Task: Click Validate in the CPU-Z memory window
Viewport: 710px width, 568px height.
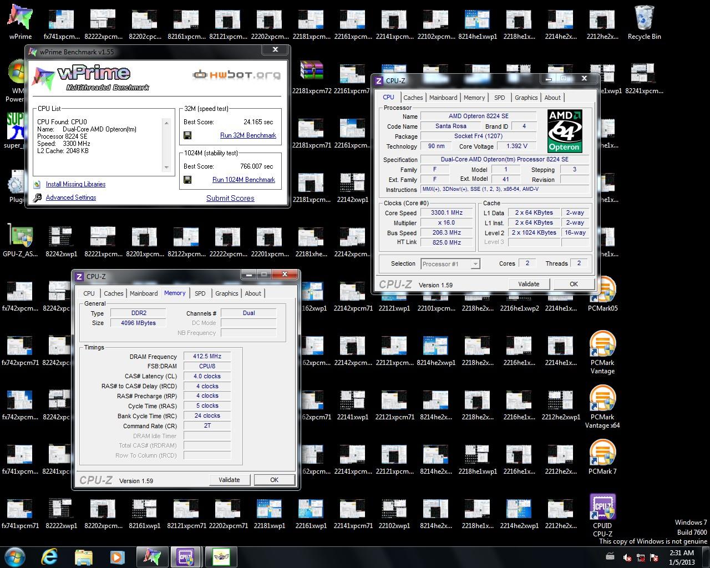Action: point(229,480)
